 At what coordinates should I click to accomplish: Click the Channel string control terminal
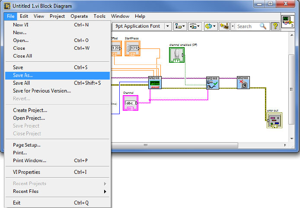[x=131, y=103]
